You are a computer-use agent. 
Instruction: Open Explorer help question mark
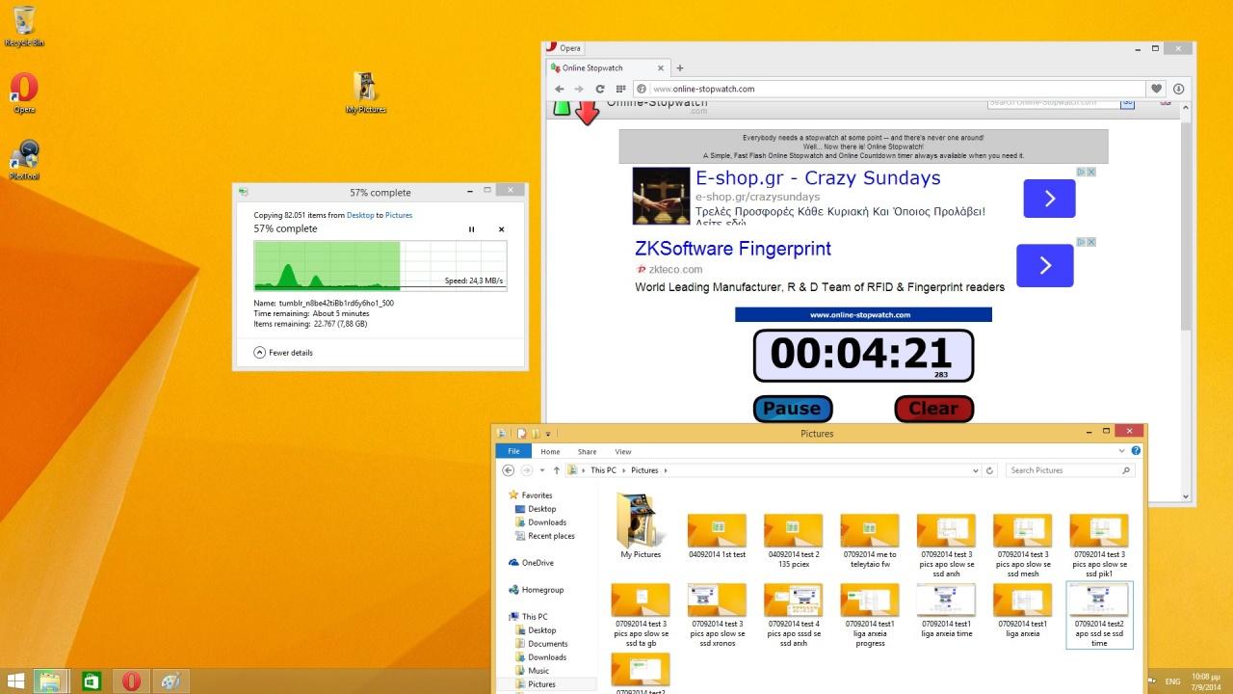click(1137, 451)
